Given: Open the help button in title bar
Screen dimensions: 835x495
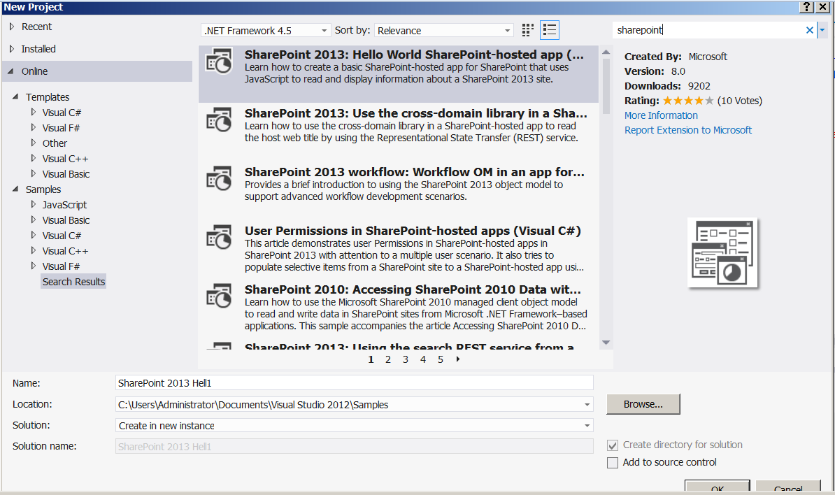Looking at the screenshot, I should pyautogui.click(x=807, y=6).
